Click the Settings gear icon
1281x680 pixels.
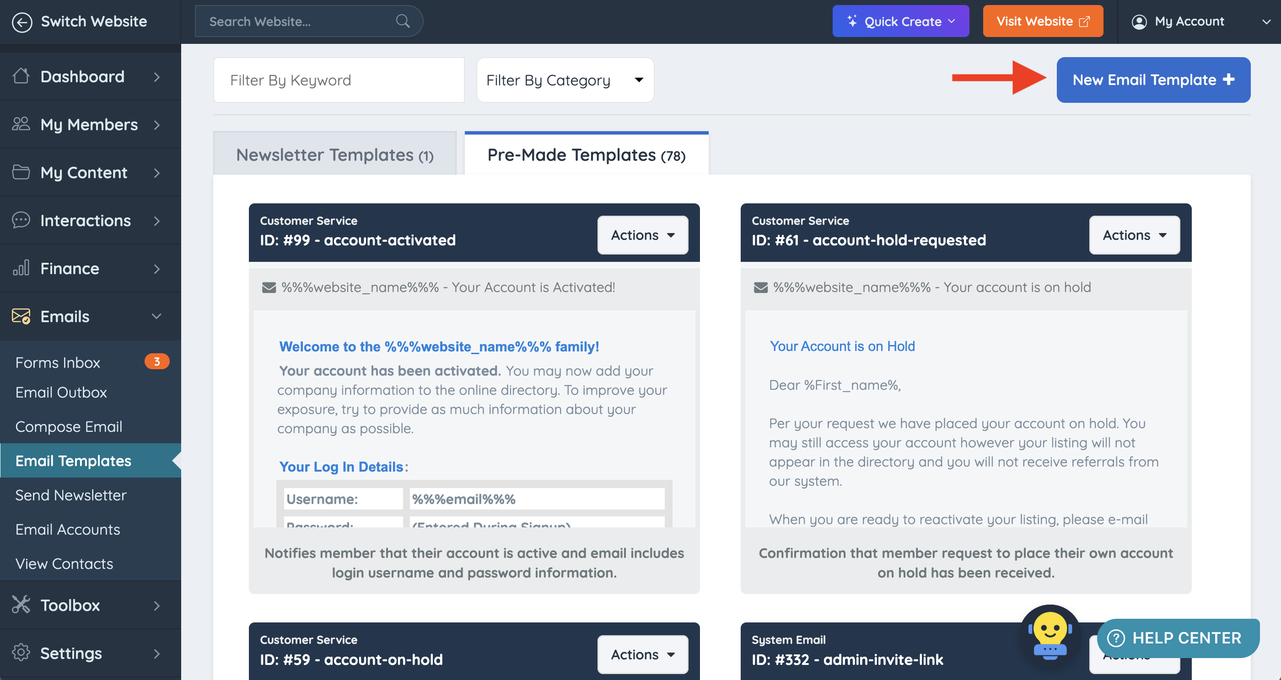[x=21, y=653]
